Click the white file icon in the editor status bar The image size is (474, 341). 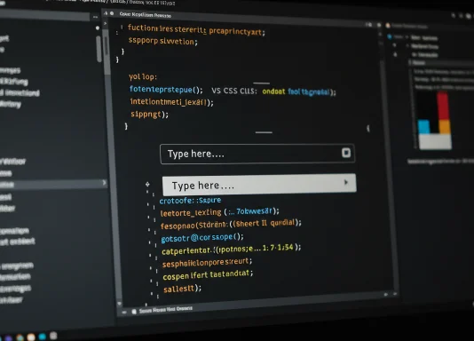pos(134,312)
